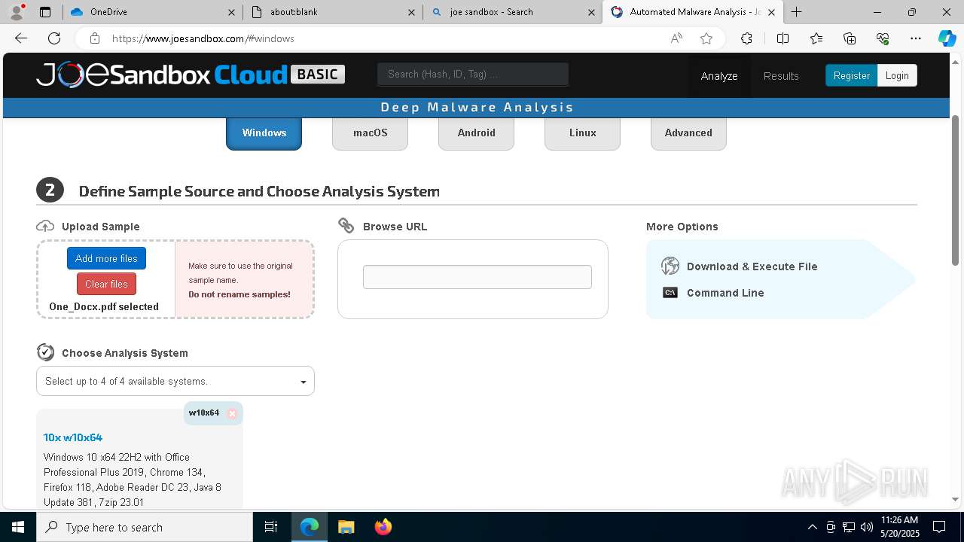The image size is (964, 542).
Task: Select the Linux platform tab
Action: coord(582,132)
